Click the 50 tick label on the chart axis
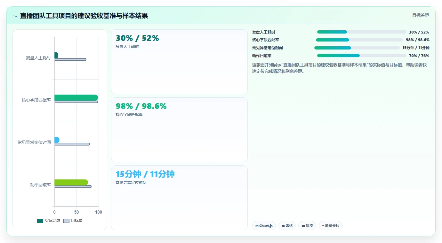Image resolution: width=442 pixels, height=243 pixels. tap(76, 212)
